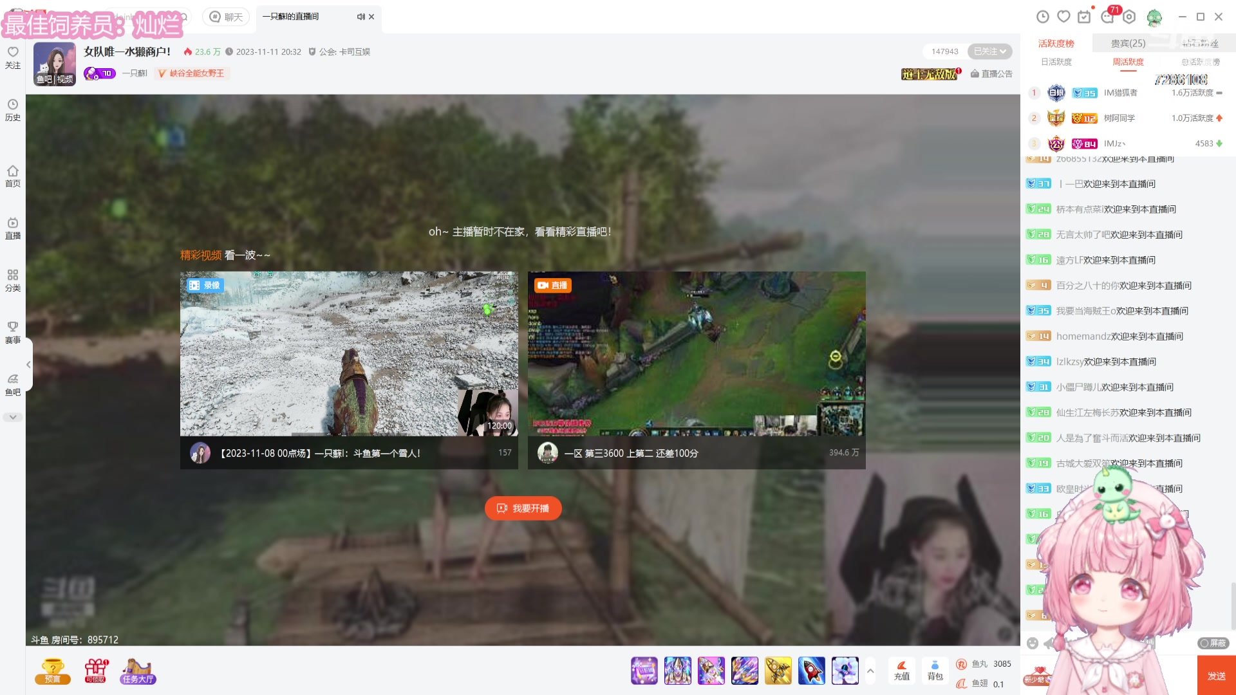
Task: Collapse the left sidebar arrow handle
Action: click(28, 365)
